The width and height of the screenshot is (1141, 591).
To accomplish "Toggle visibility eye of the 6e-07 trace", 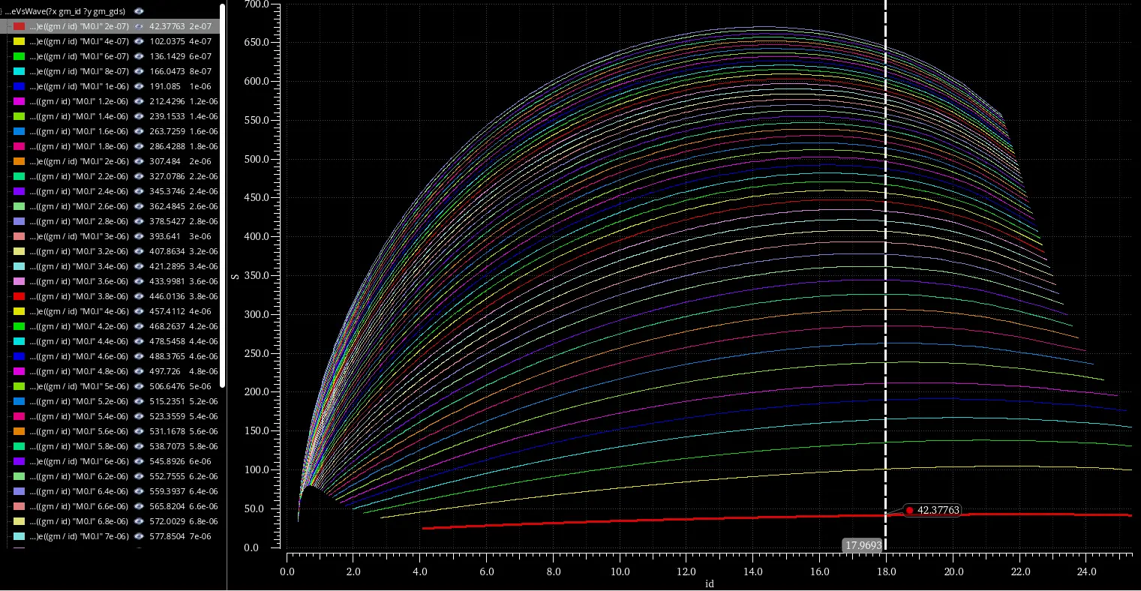I will point(139,56).
